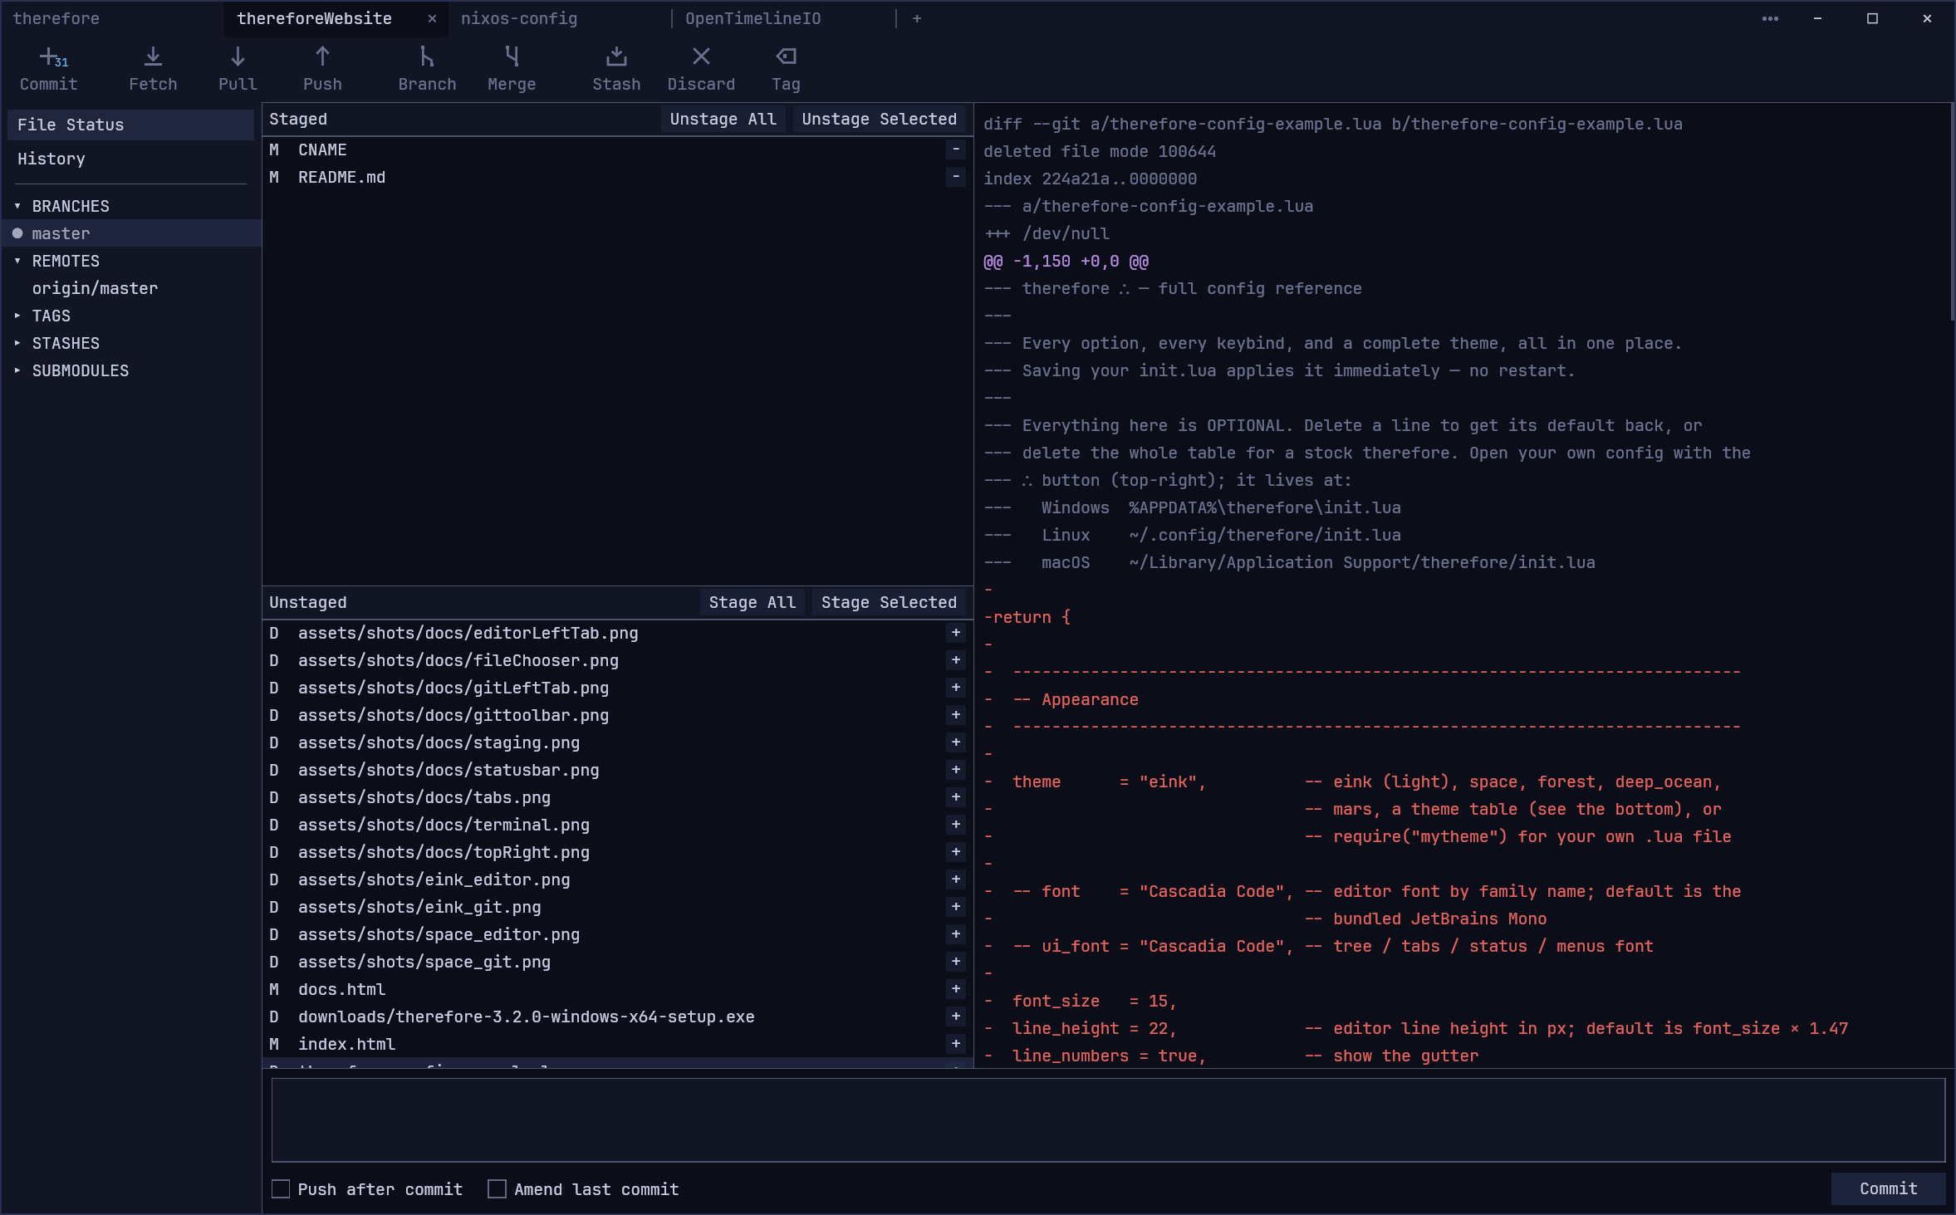The width and height of the screenshot is (1956, 1215).
Task: Collapse the REMOTES section
Action: tap(17, 261)
